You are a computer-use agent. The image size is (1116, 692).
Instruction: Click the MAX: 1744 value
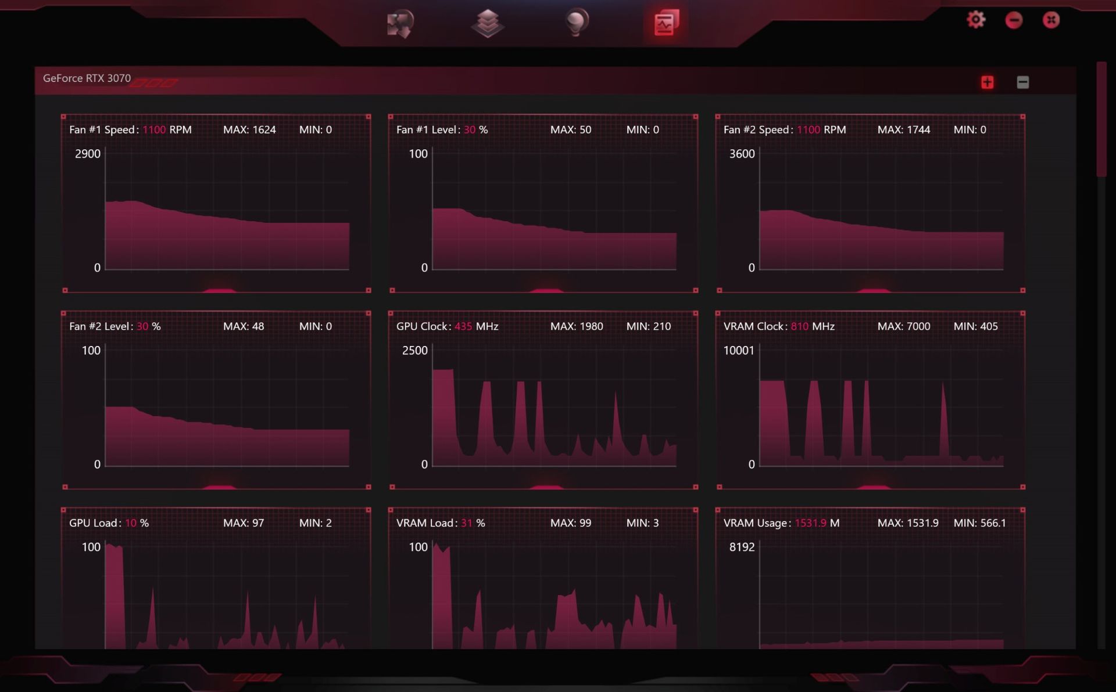tap(904, 130)
